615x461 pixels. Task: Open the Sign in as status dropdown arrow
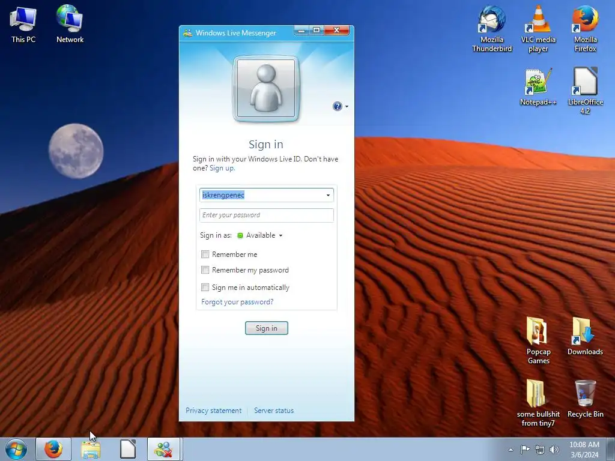click(281, 235)
